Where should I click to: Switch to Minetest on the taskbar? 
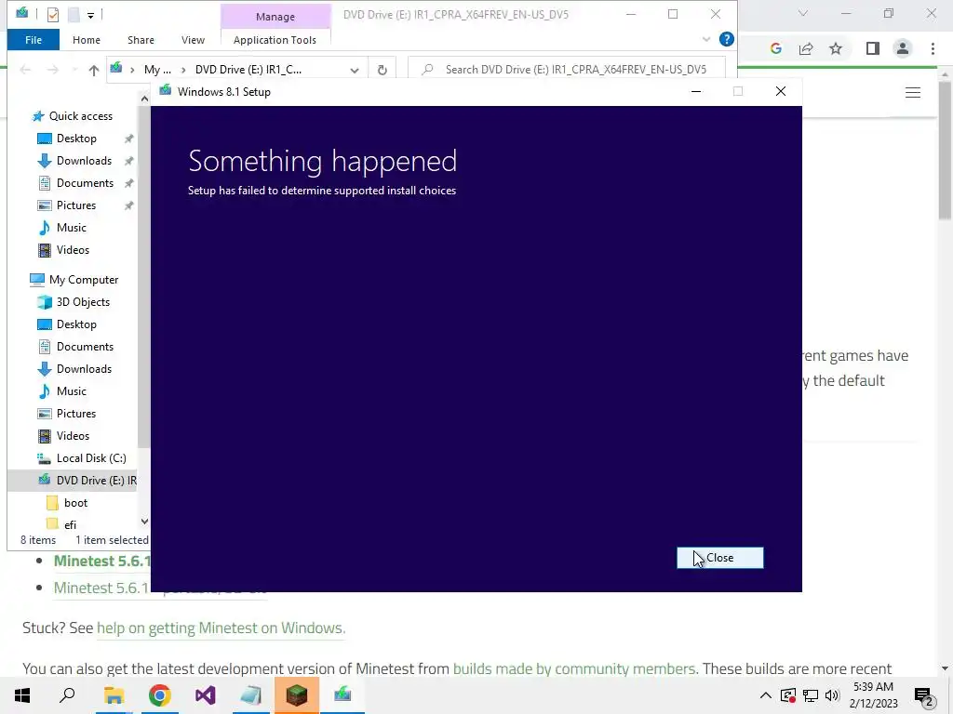click(297, 695)
